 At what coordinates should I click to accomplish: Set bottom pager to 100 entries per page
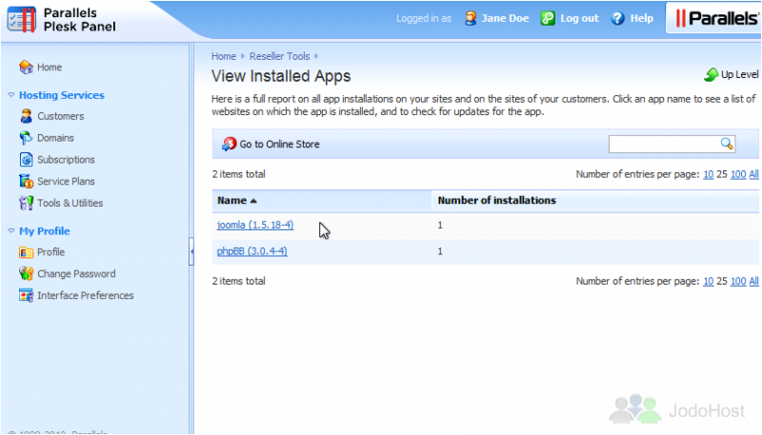(737, 281)
